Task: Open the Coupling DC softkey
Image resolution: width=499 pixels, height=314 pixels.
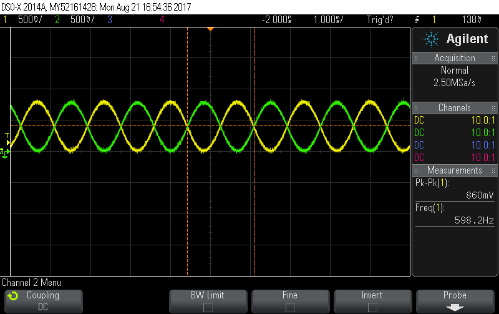Action: [44, 301]
